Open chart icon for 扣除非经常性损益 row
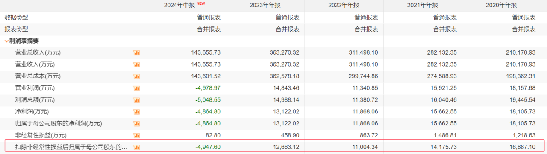 tap(137, 148)
